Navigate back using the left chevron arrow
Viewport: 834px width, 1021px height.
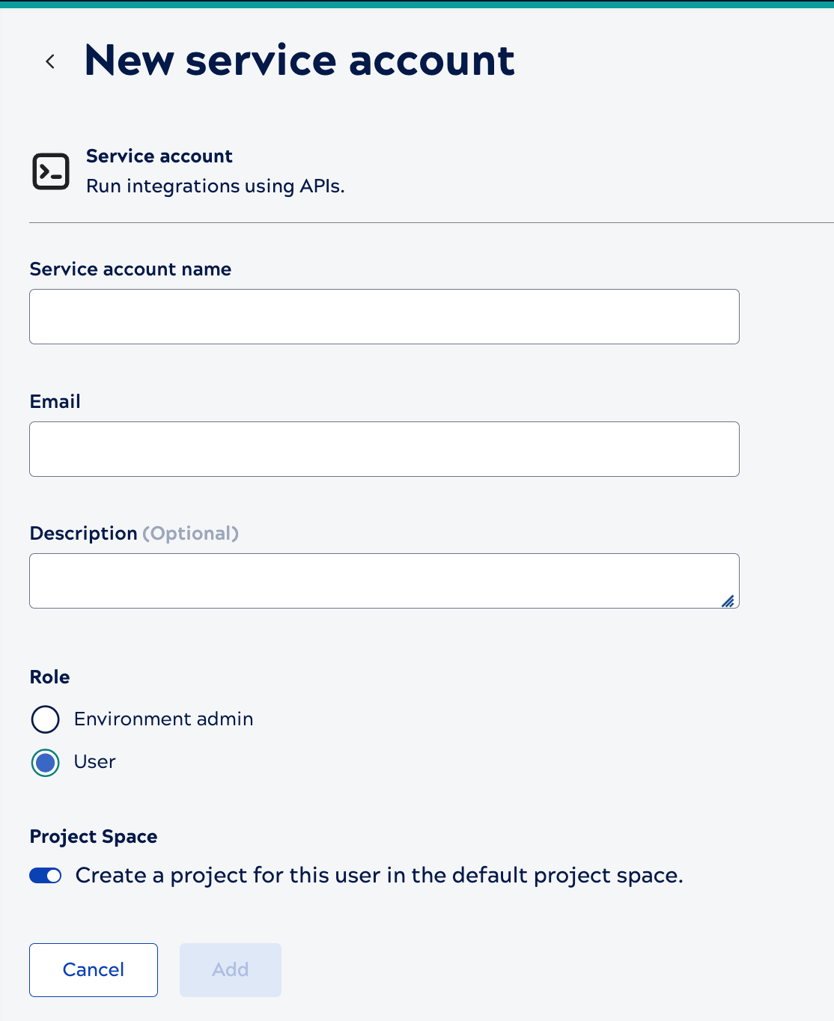pos(49,61)
